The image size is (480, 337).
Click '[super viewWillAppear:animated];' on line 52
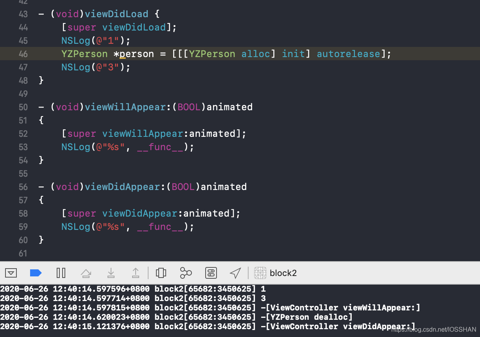coord(154,134)
